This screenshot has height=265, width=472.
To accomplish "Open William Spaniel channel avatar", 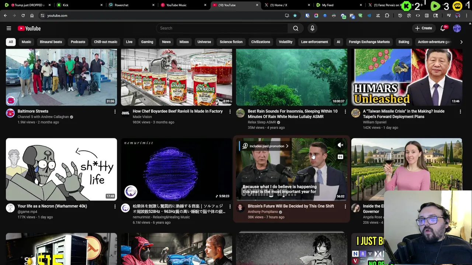I will [x=355, y=113].
